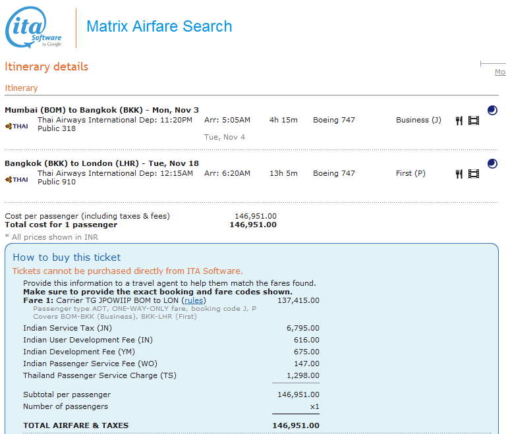
Task: Click Thai Airways logo on Mumbai-Bangkok segment
Action: tap(17, 126)
